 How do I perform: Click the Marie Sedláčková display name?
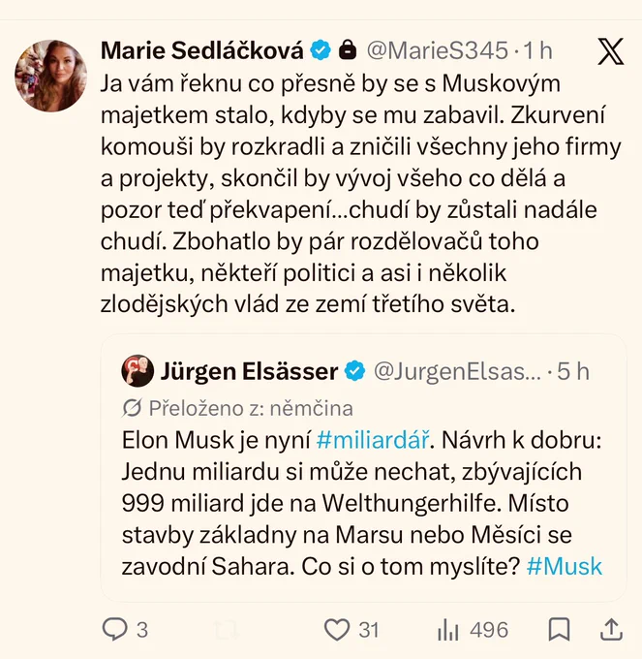point(202,50)
